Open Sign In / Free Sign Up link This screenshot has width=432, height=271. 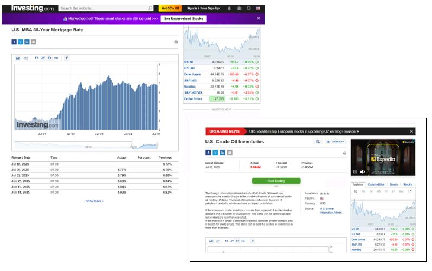tap(203, 8)
